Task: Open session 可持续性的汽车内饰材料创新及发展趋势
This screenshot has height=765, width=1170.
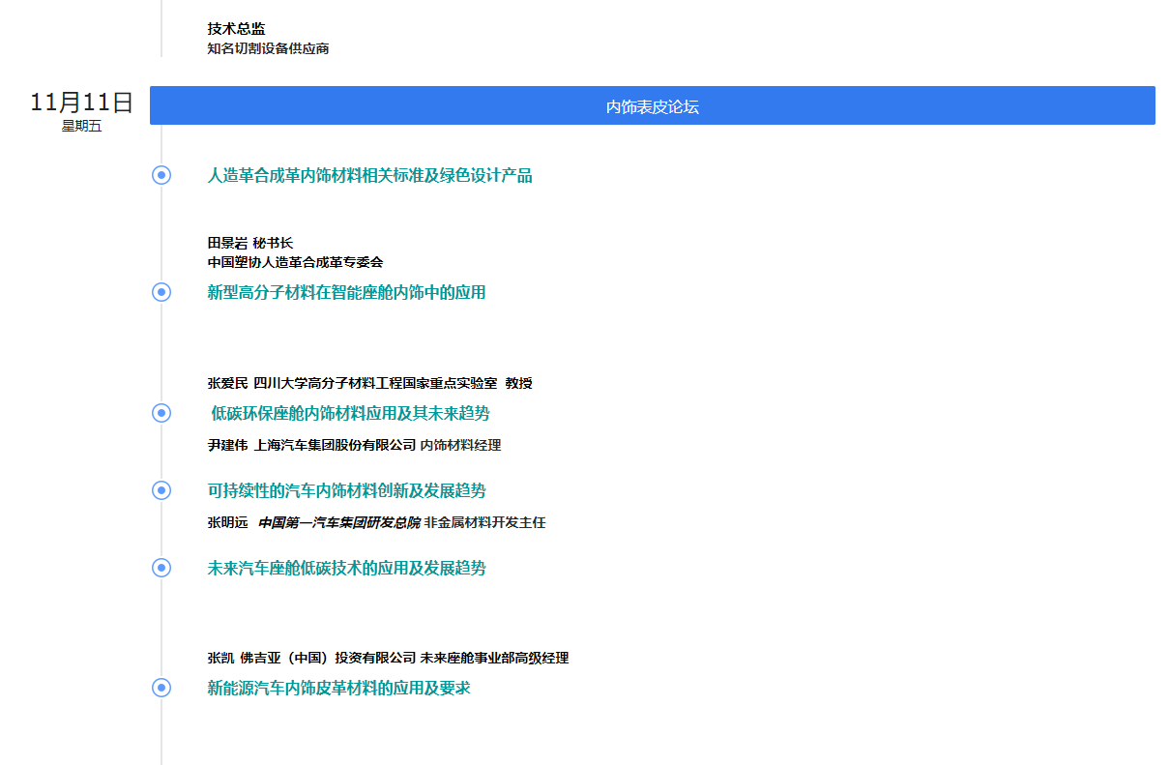Action: [x=346, y=491]
